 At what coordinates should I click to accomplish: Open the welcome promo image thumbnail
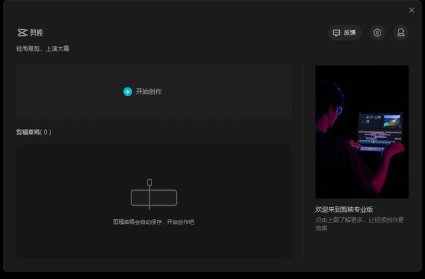[x=362, y=132]
